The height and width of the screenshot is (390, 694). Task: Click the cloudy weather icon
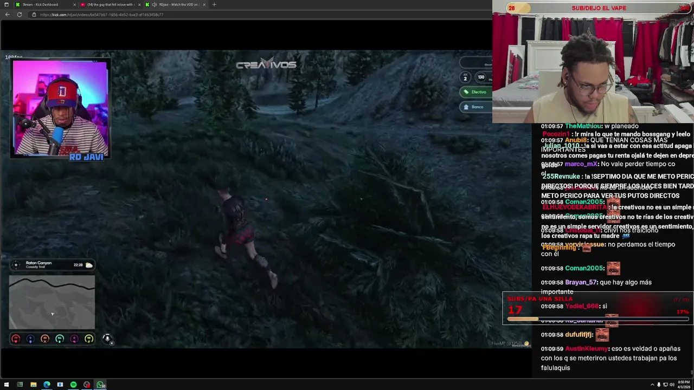[89, 265]
